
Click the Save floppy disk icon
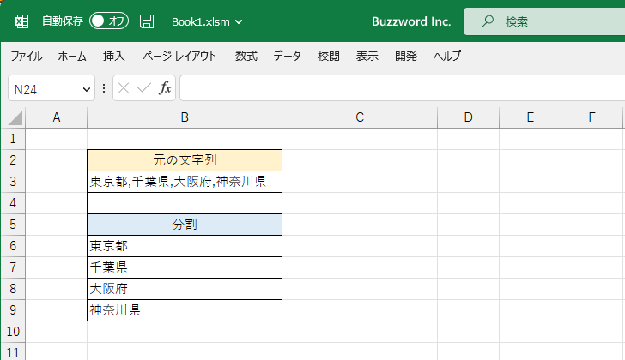pos(147,21)
